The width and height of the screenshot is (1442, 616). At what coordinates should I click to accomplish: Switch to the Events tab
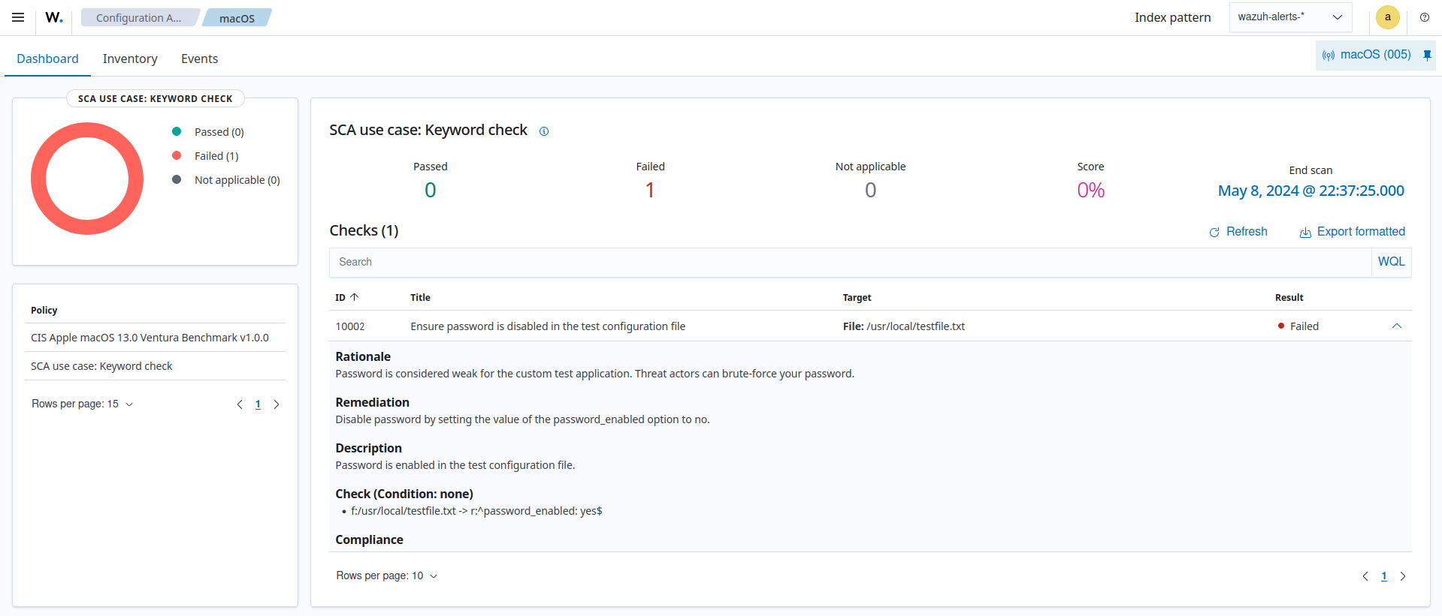[x=199, y=59]
